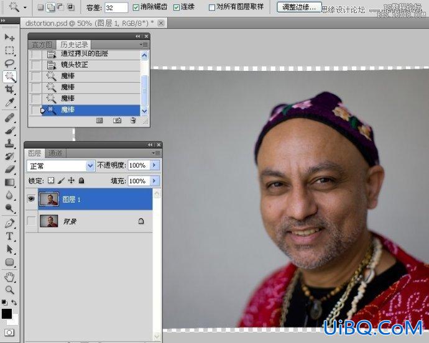Toggle lock transparent pixels
This screenshot has height=343, width=429.
click(51, 181)
